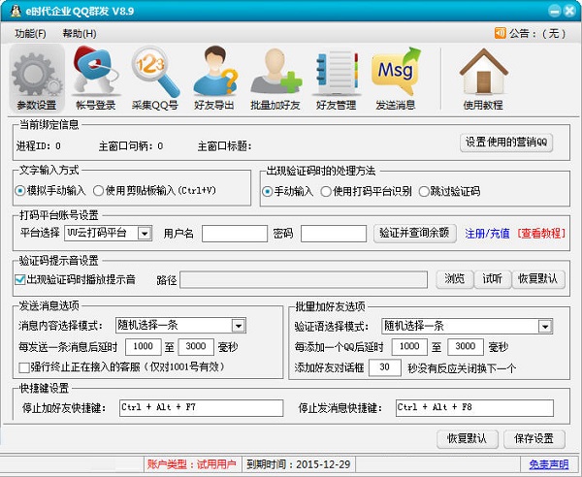This screenshot has width=582, height=477.
Task: Expand 验证语选择模式 dropdown
Action: (x=545, y=327)
